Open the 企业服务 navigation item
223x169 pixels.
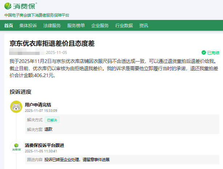[x=100, y=25]
